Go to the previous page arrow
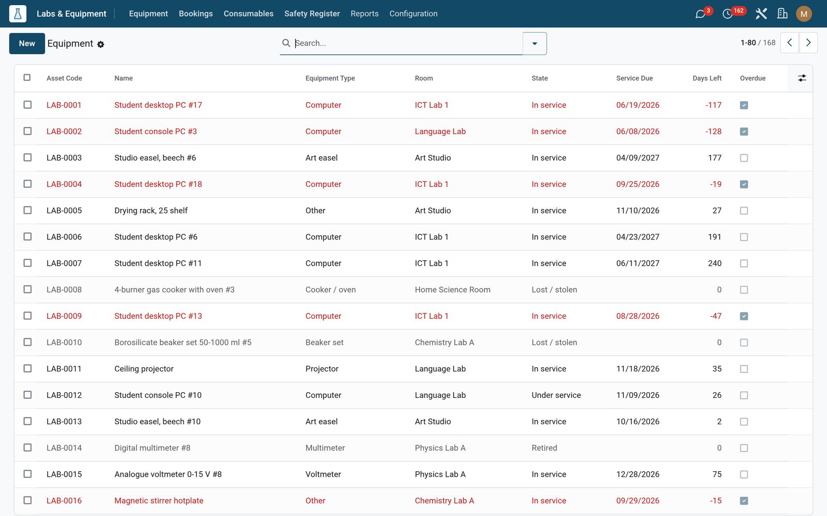 pyautogui.click(x=789, y=43)
